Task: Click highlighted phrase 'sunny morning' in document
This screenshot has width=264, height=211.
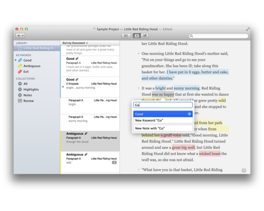Action: coord(187,88)
